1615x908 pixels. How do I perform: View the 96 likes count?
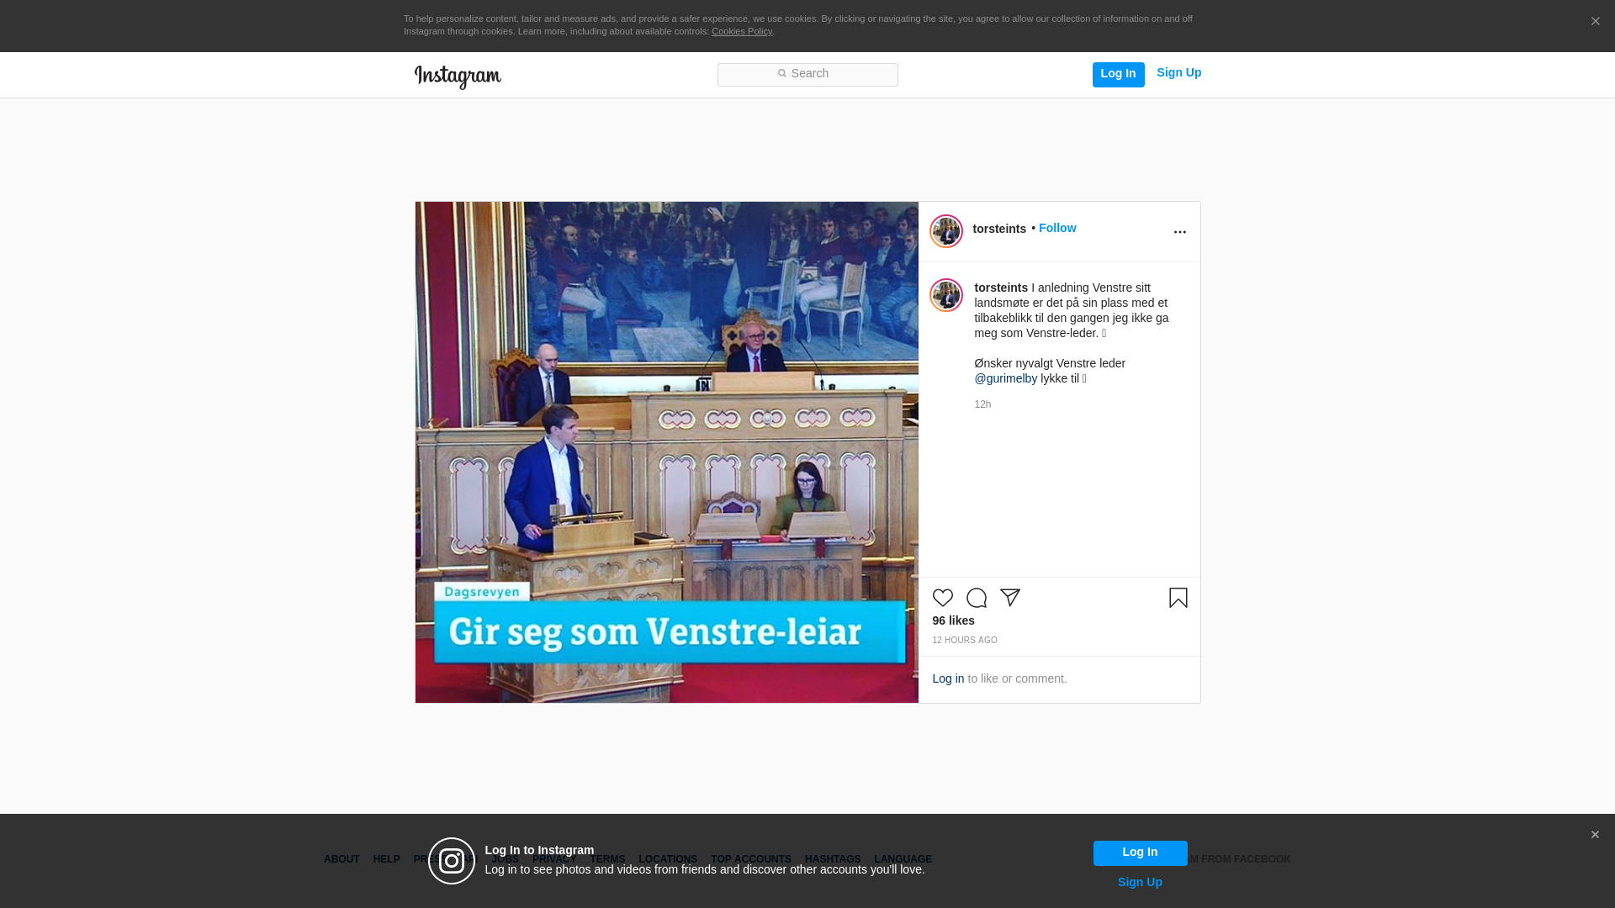953,620
